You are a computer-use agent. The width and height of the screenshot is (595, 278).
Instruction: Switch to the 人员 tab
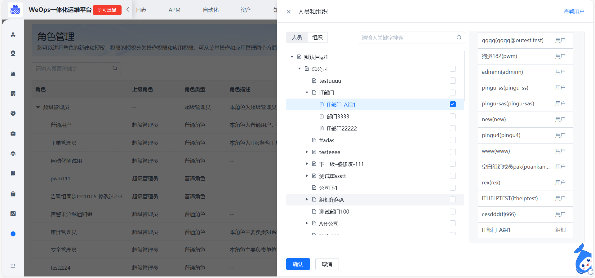tap(297, 38)
